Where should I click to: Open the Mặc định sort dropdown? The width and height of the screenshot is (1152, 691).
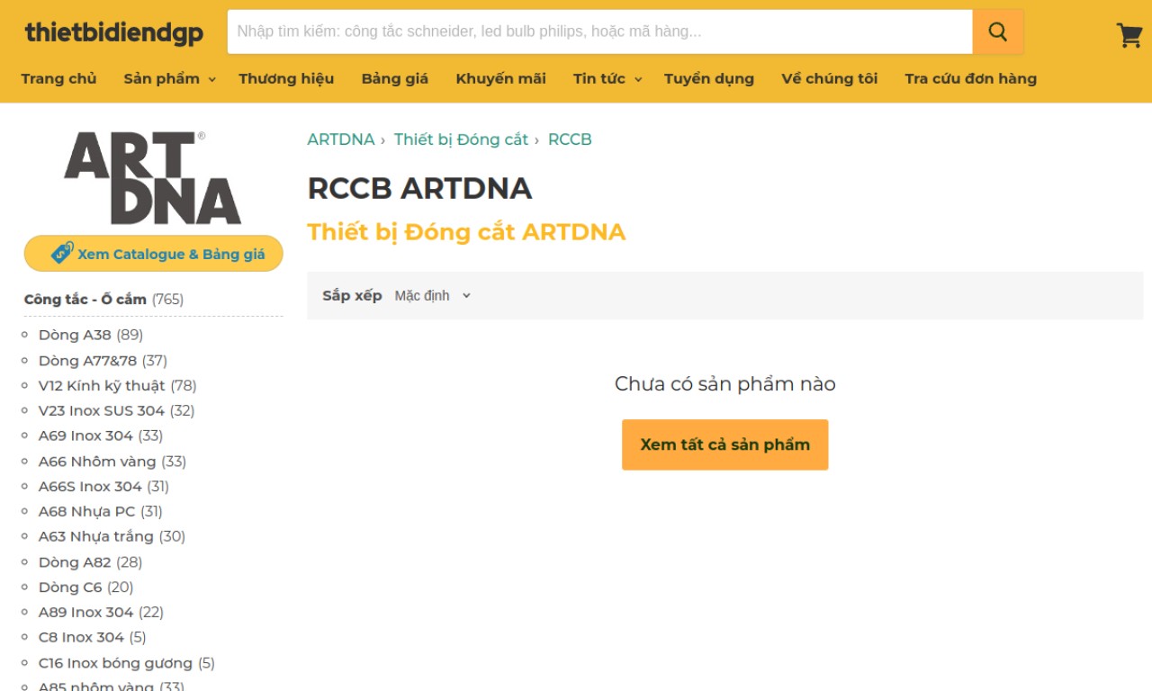pyautogui.click(x=433, y=296)
